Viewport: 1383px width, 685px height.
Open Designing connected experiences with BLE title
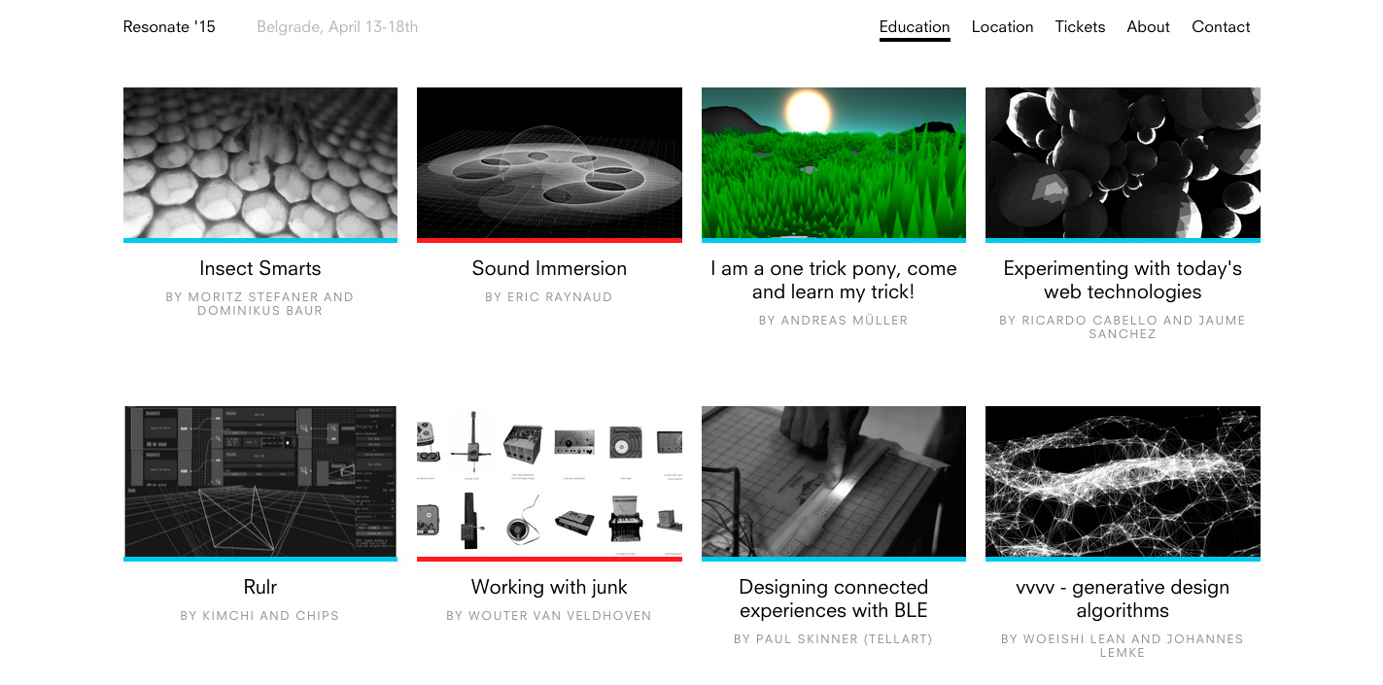pyautogui.click(x=834, y=599)
